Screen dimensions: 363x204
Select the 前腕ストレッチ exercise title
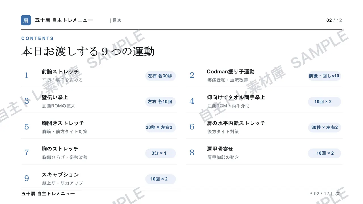tap(60, 72)
